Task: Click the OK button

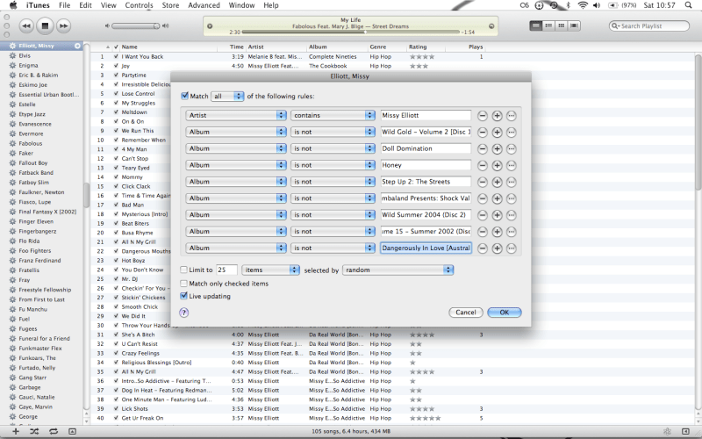Action: click(x=505, y=313)
